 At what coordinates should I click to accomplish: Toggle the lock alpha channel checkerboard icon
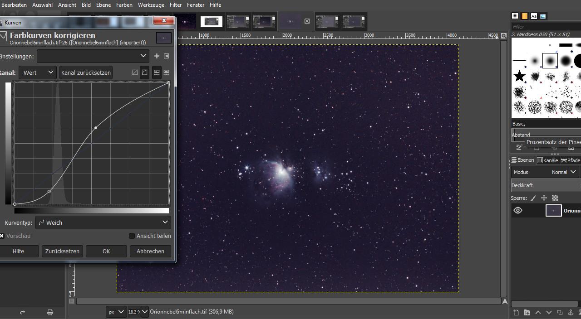[555, 198]
